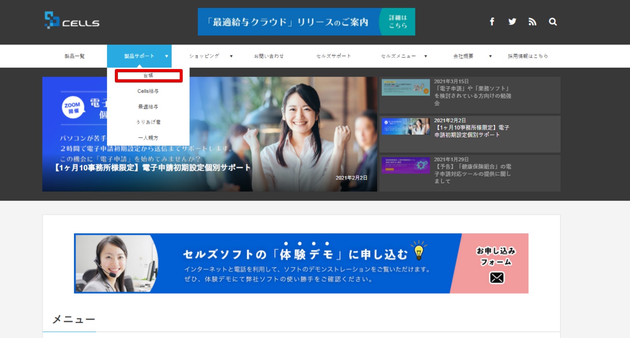Image resolution: width=630 pixels, height=338 pixels.
Task: Click the envelope icon on the demo banner
Action: click(x=497, y=278)
